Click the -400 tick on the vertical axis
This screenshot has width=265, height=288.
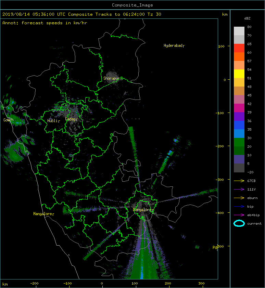click(x=220, y=213)
